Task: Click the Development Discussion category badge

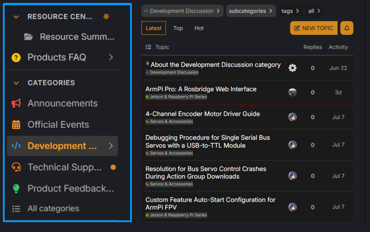Action: (172, 72)
